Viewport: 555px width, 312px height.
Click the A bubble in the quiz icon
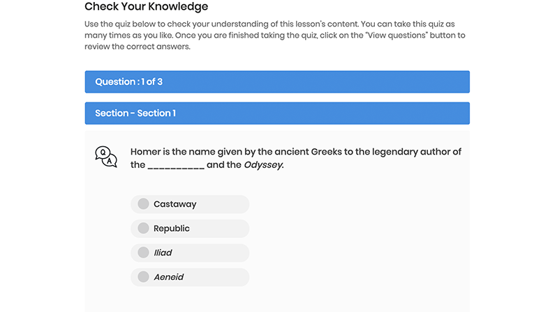pyautogui.click(x=110, y=161)
